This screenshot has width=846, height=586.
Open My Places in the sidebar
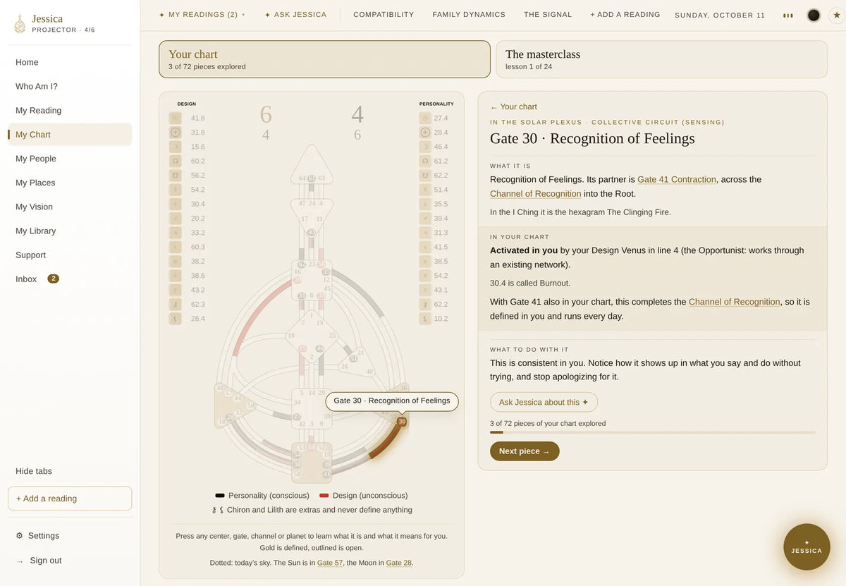pos(70,183)
